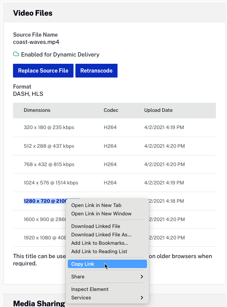Image resolution: width=227 pixels, height=307 pixels.
Task: Open the 768 x 432 rendition row
Action: (x=114, y=165)
